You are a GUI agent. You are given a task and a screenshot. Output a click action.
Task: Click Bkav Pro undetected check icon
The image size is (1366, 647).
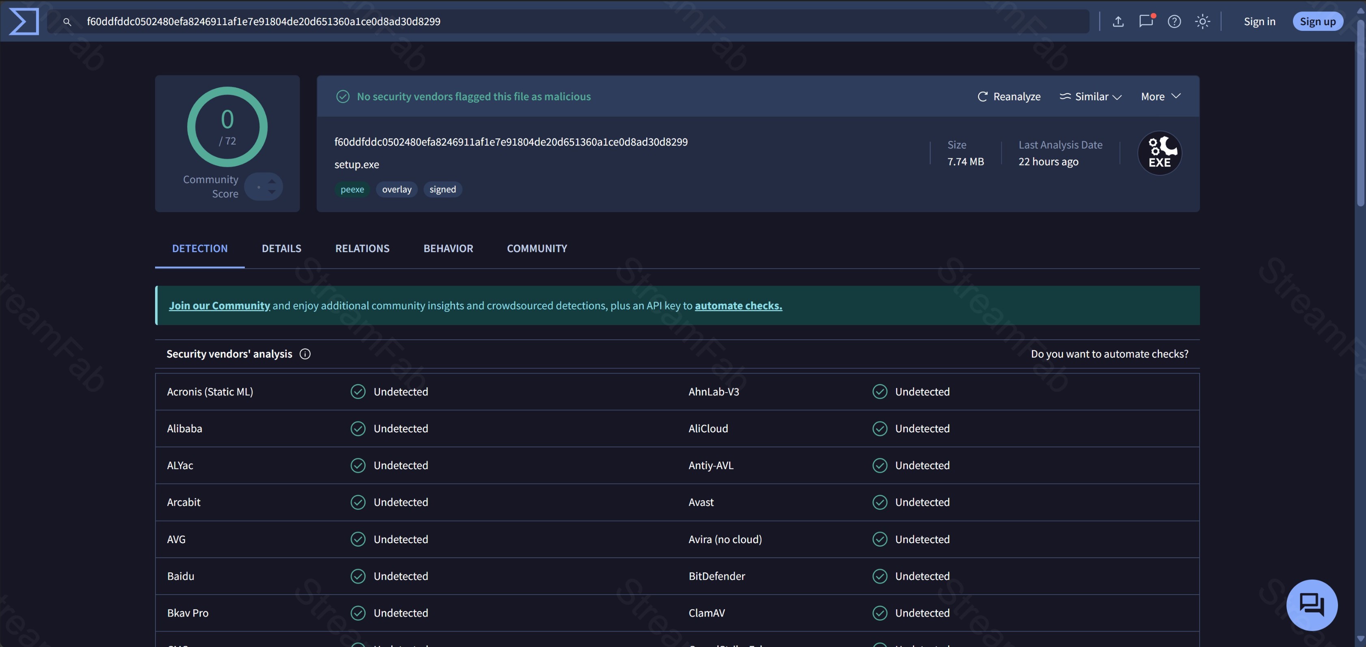358,613
